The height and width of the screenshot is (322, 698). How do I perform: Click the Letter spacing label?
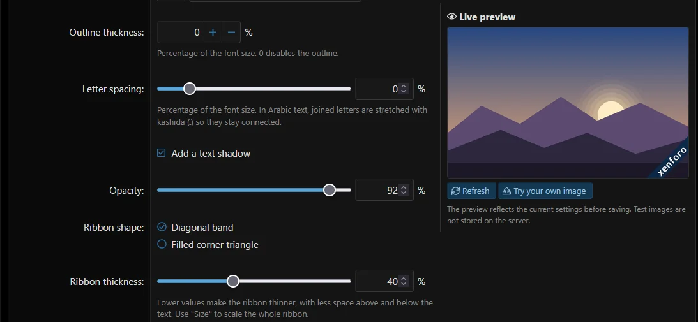[113, 89]
